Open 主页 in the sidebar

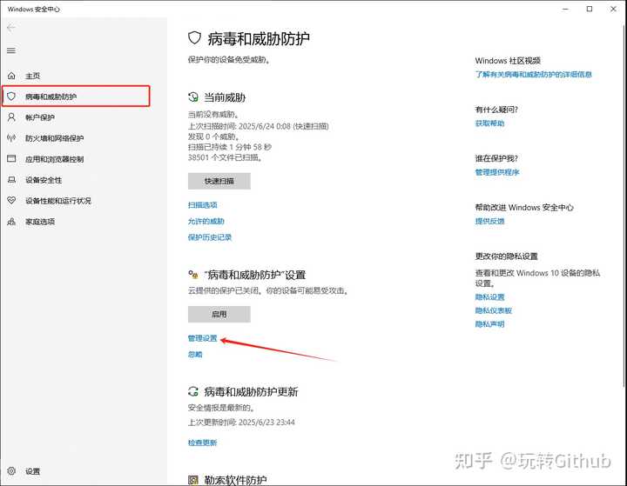[x=32, y=76]
